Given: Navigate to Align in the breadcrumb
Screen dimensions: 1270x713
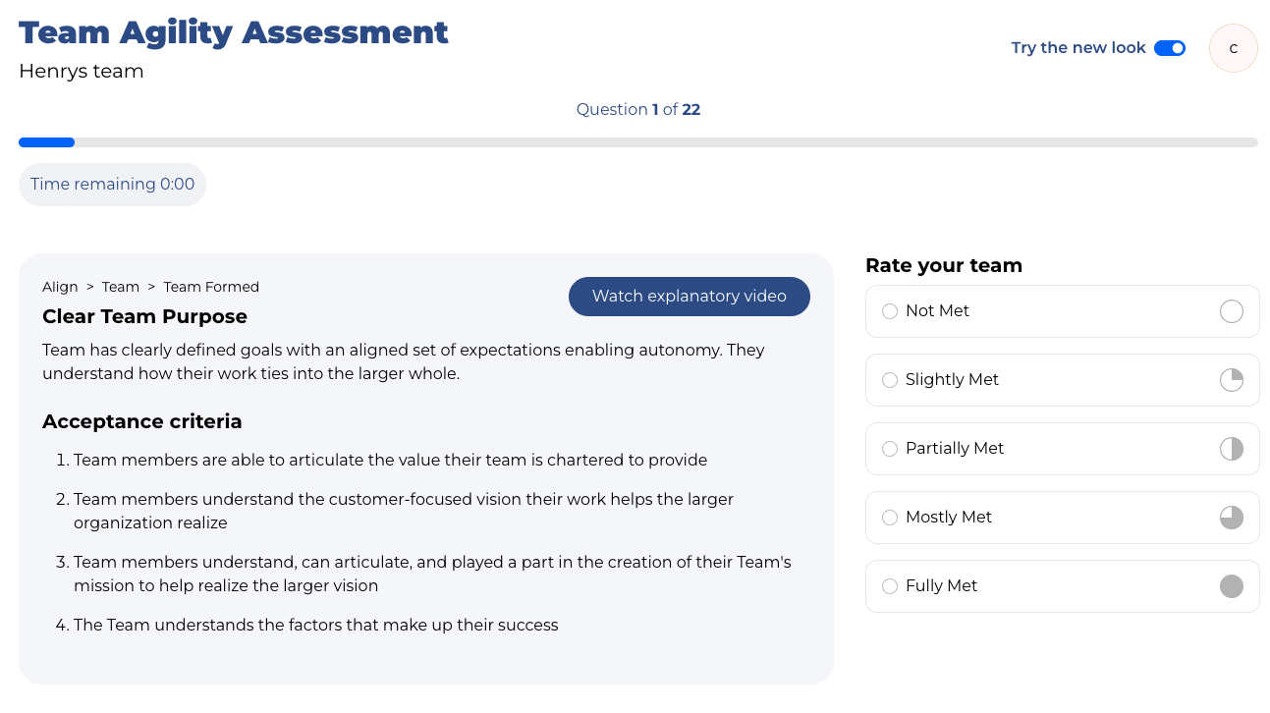Looking at the screenshot, I should click(60, 287).
